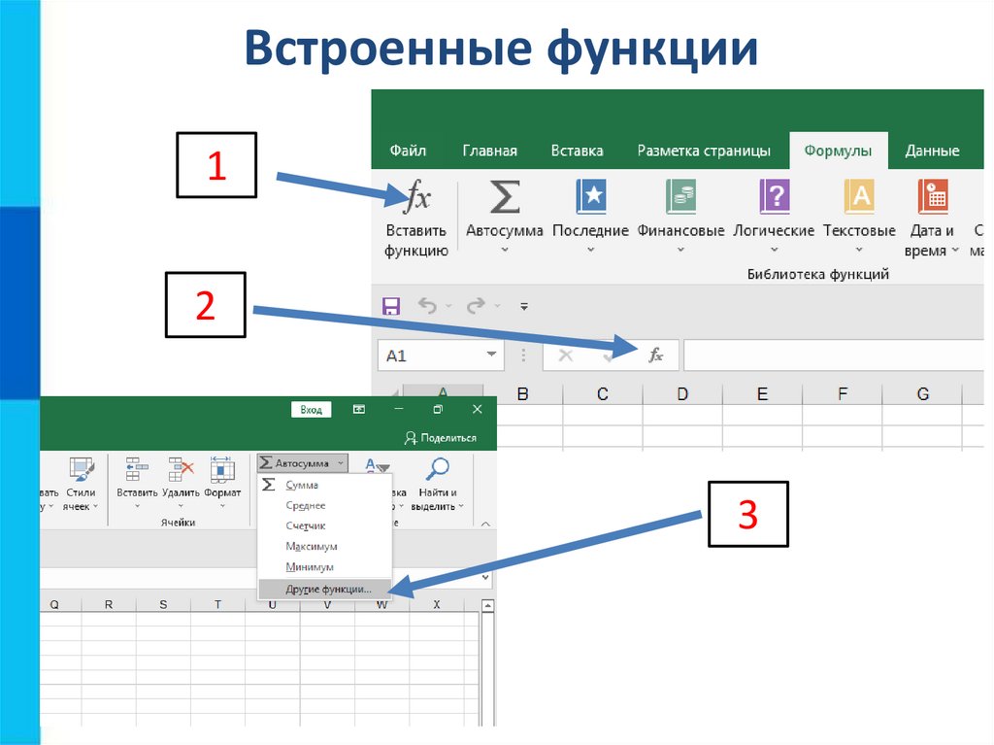Click into the formula bar input
Image resolution: width=994 pixels, height=745 pixels.
pyautogui.click(x=834, y=355)
